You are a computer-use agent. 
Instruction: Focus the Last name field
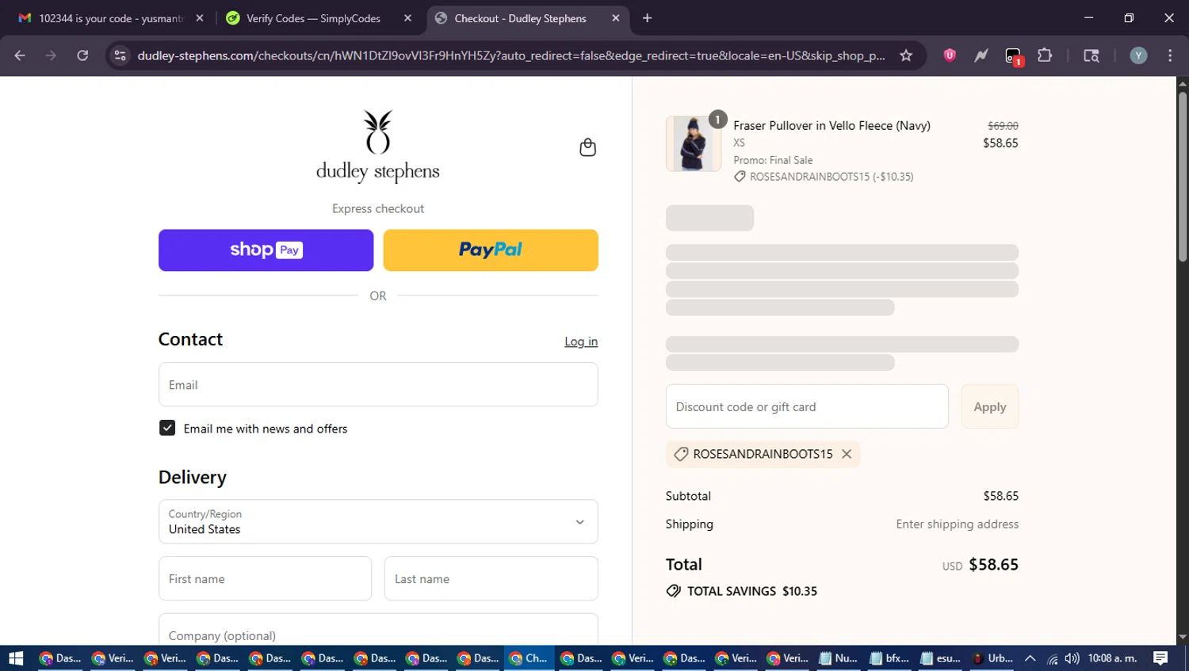pos(491,578)
